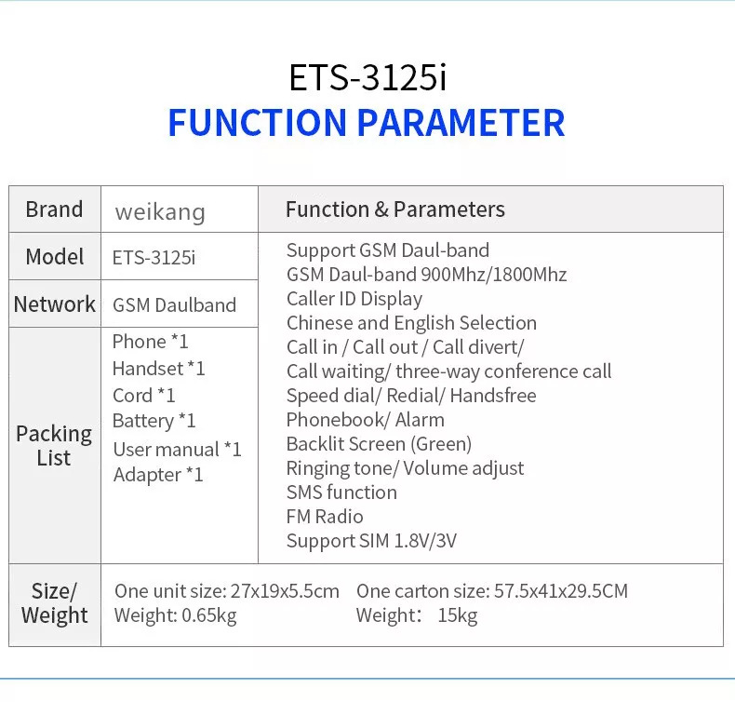The image size is (735, 702).
Task: Click the Handset *1 packing item
Action: (158, 369)
